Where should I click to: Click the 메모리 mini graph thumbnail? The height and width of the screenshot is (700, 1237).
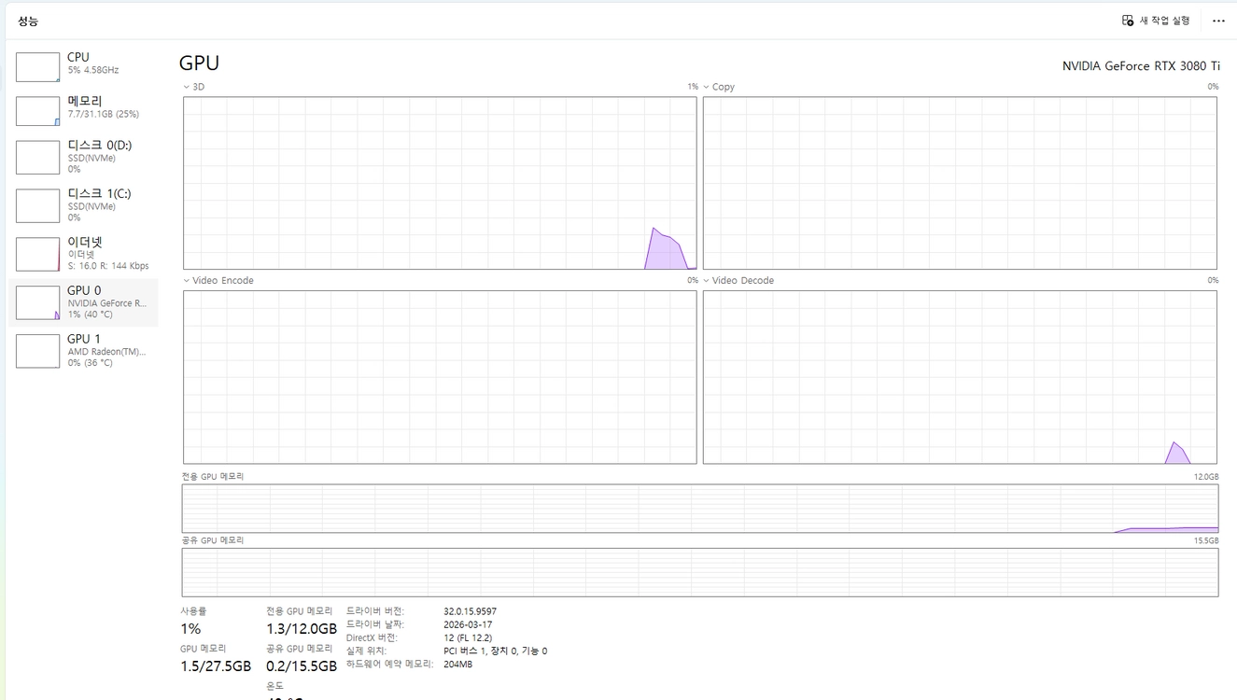(37, 111)
